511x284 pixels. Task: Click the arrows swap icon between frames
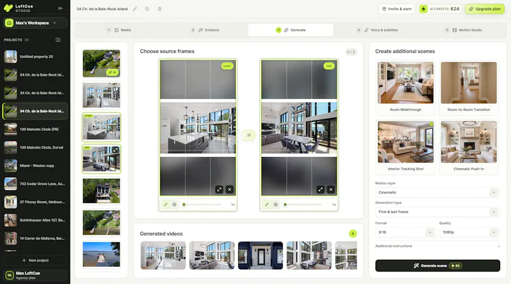coord(248,135)
